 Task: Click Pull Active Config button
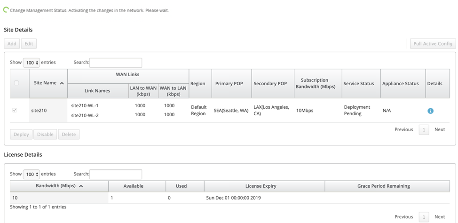433,44
